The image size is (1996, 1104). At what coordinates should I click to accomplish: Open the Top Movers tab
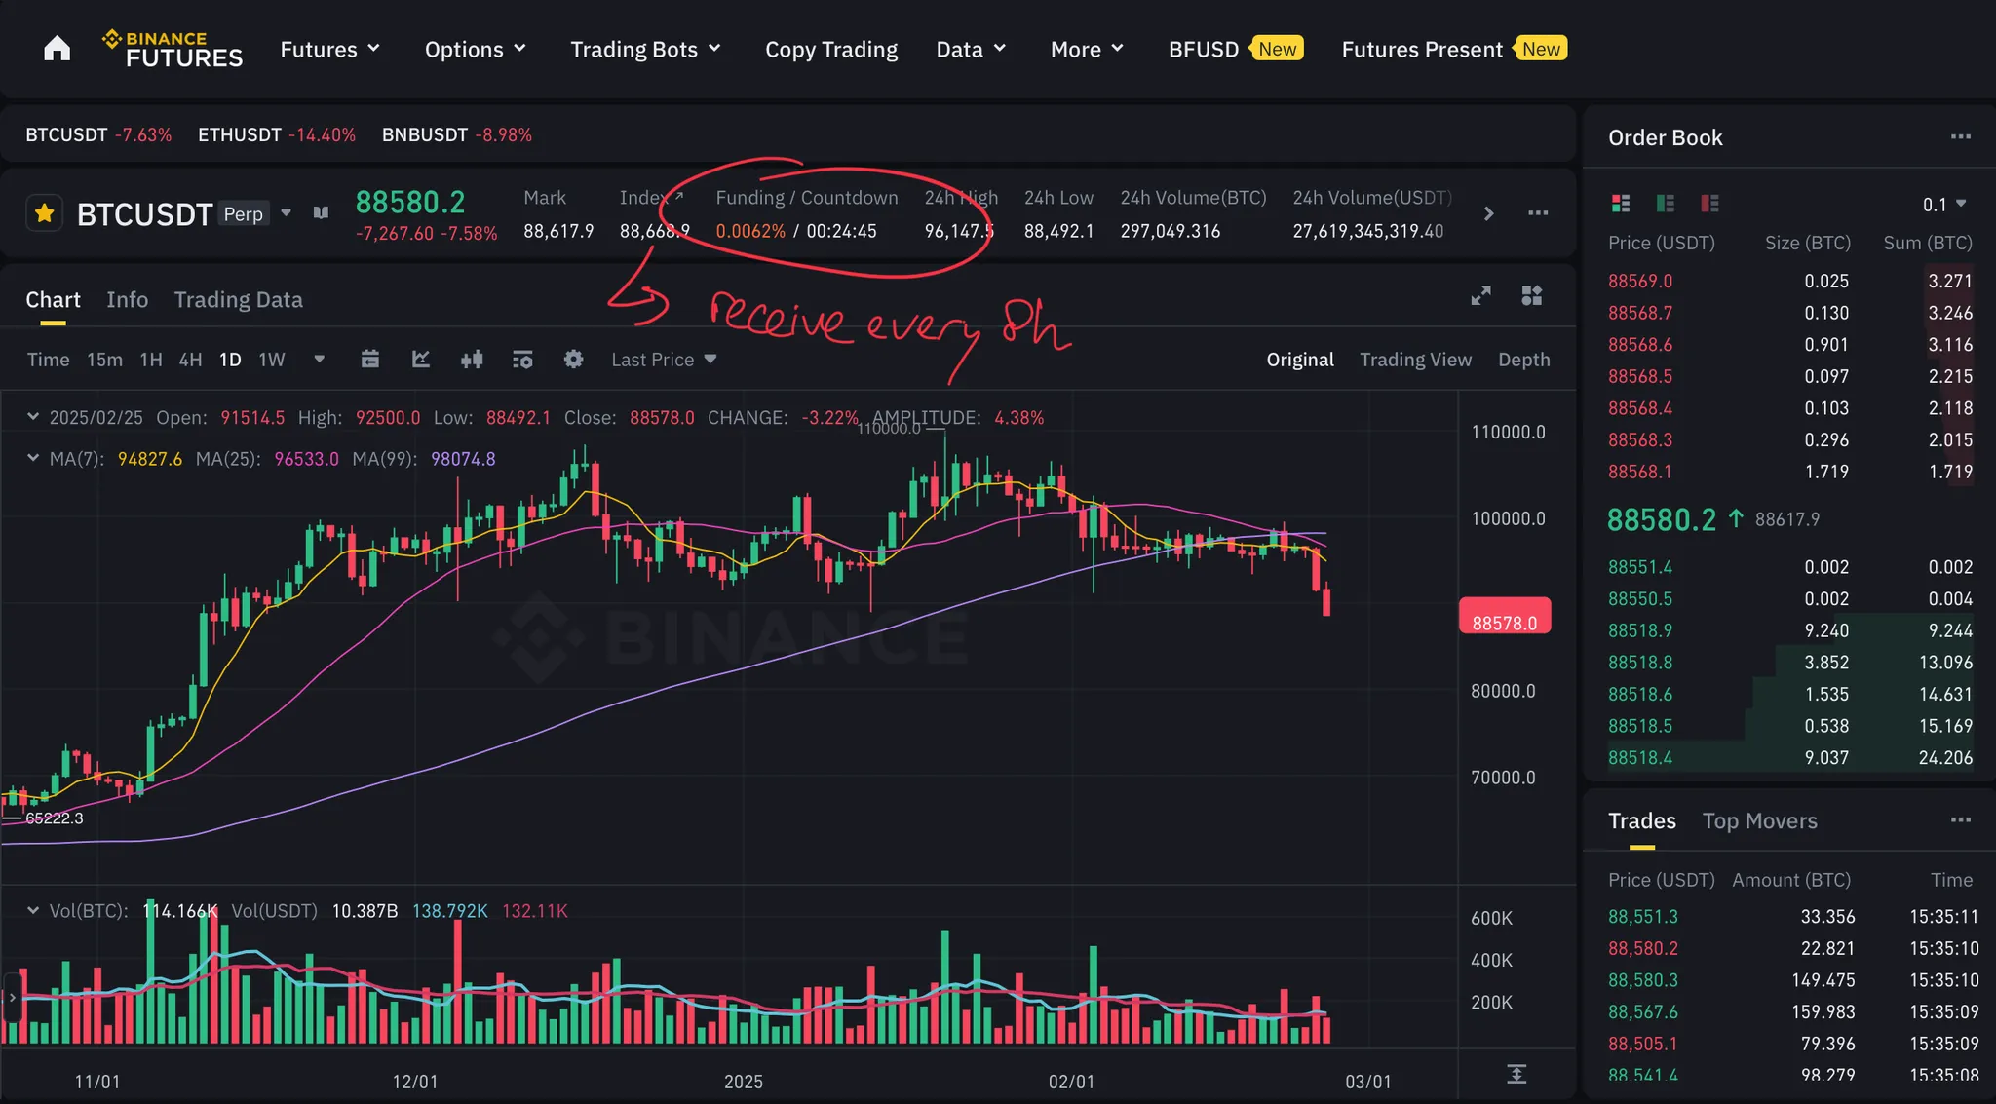pyautogui.click(x=1759, y=821)
